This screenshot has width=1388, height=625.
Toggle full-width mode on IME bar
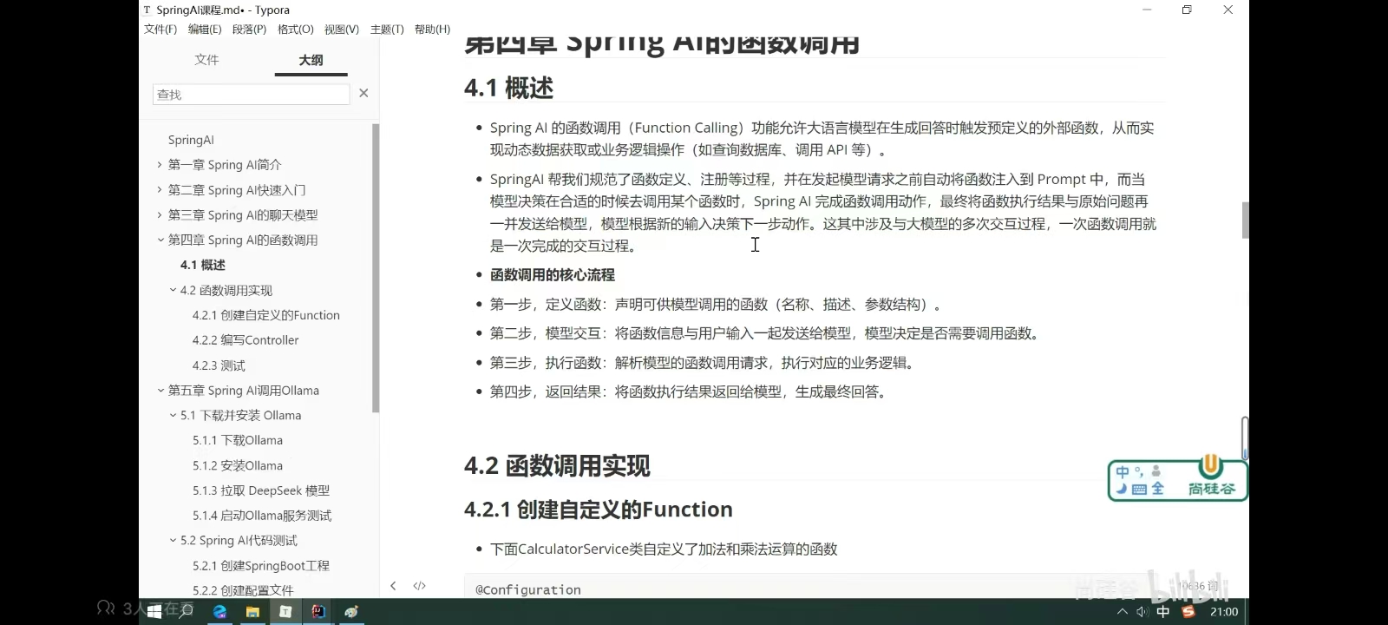pyautogui.click(x=1157, y=489)
